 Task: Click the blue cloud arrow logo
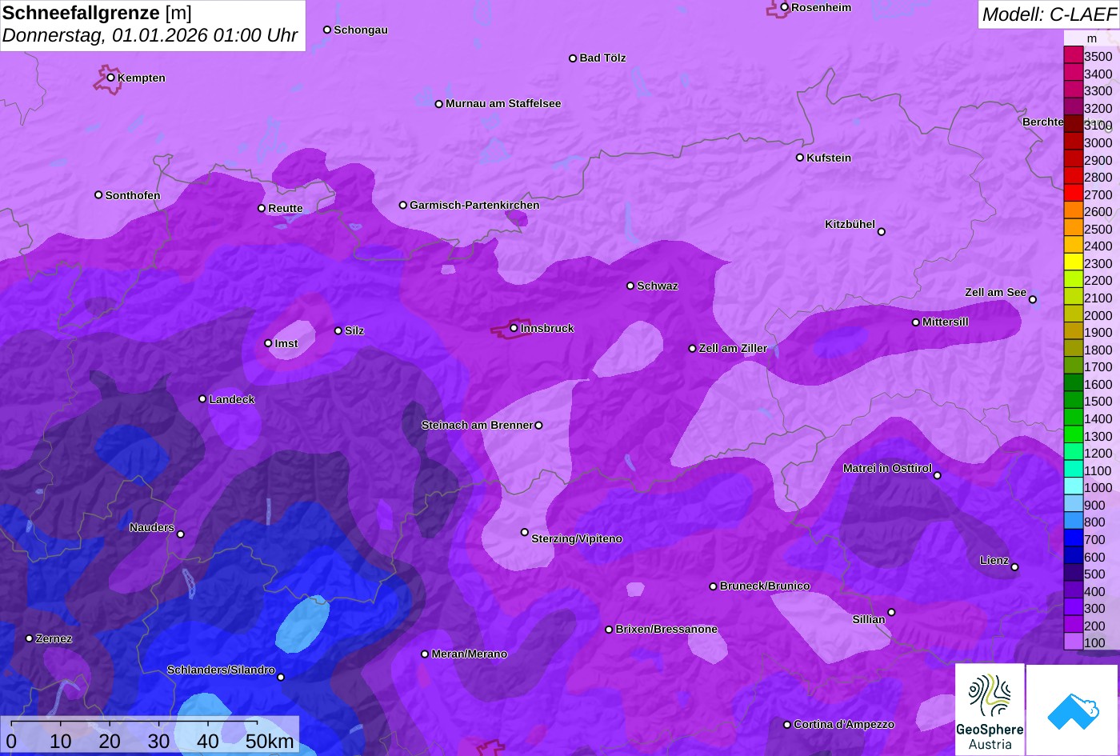coord(1072,710)
